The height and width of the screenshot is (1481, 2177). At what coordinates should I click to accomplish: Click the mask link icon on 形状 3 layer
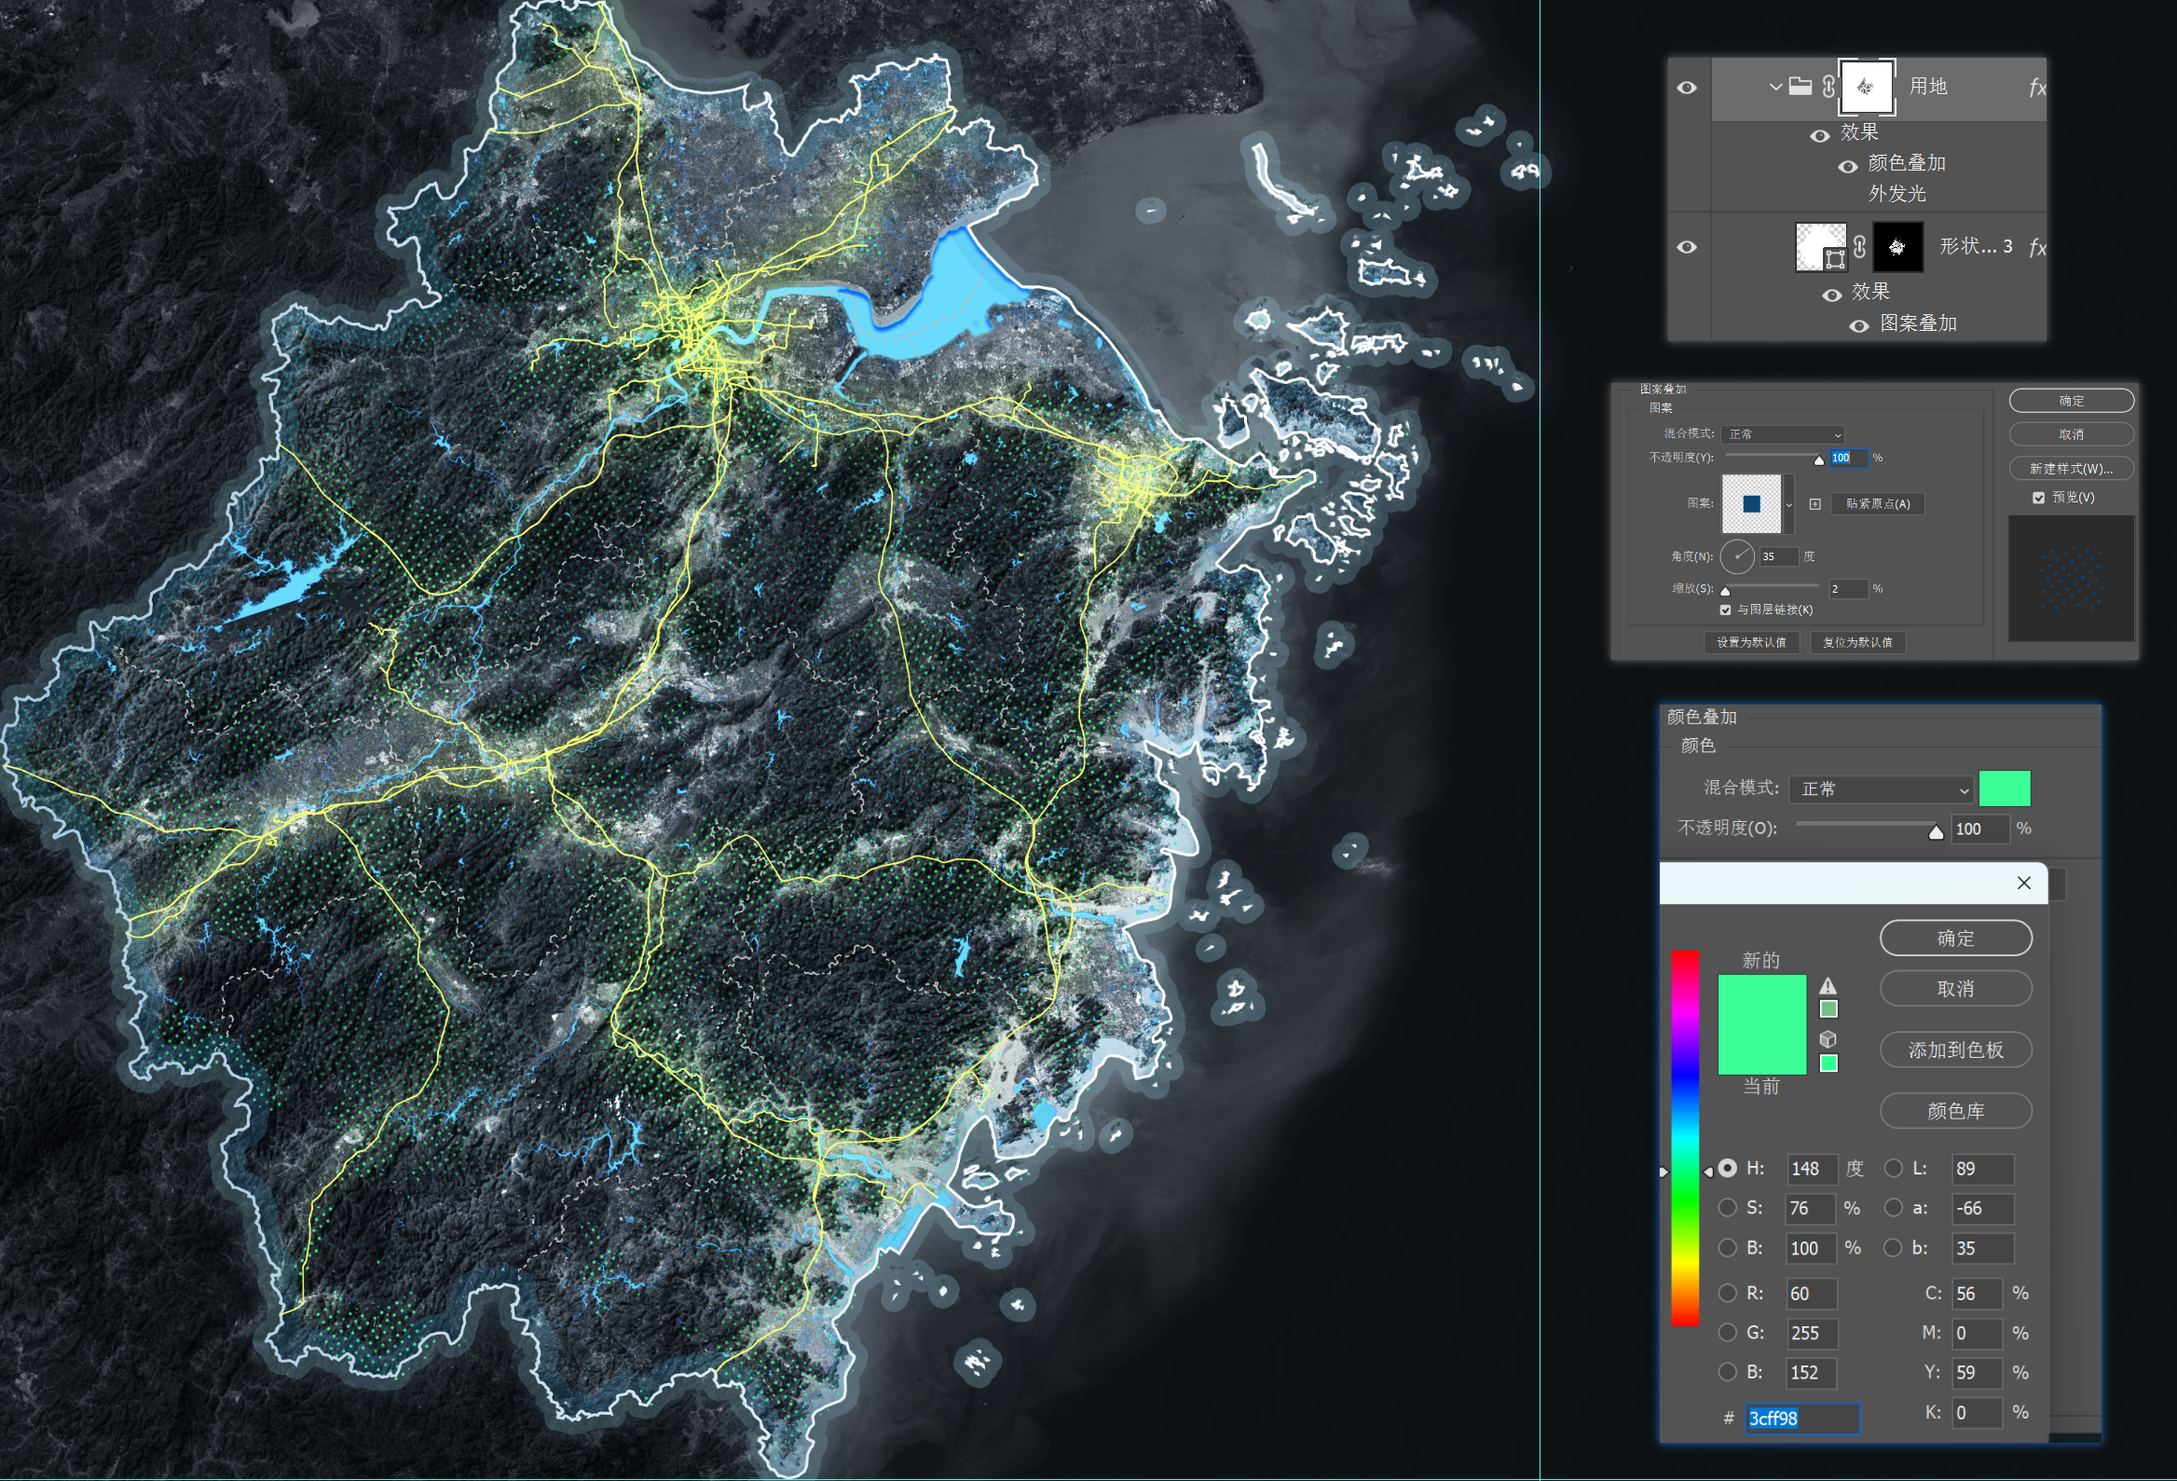pyautogui.click(x=1859, y=246)
